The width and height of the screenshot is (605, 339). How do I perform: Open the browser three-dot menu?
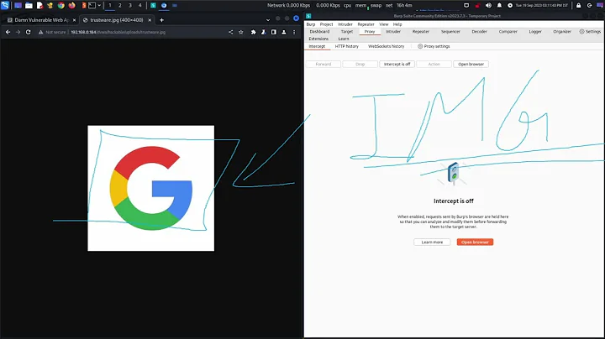(x=294, y=33)
